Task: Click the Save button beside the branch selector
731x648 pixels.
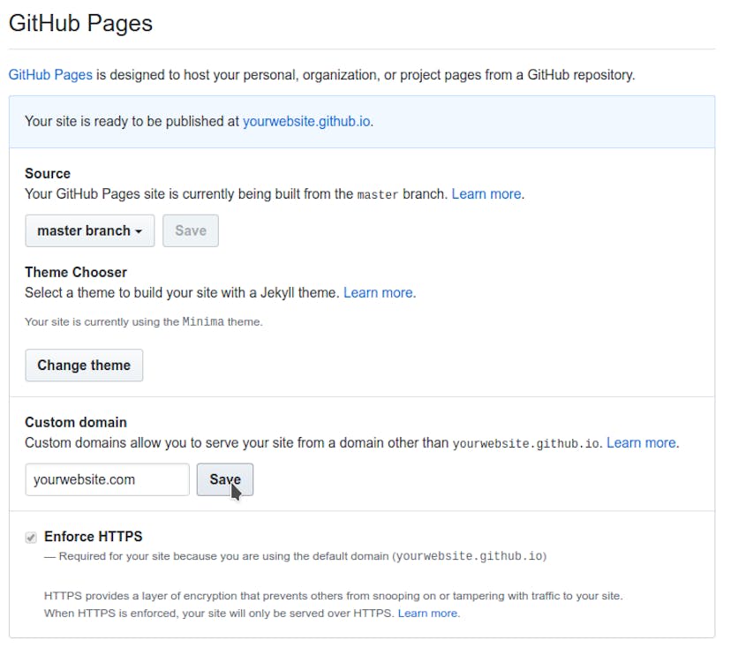Action: (x=191, y=230)
